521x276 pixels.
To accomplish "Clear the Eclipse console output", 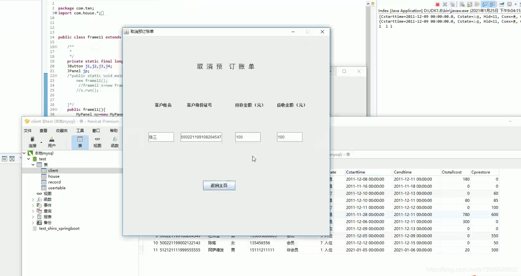I will click(462, 4).
